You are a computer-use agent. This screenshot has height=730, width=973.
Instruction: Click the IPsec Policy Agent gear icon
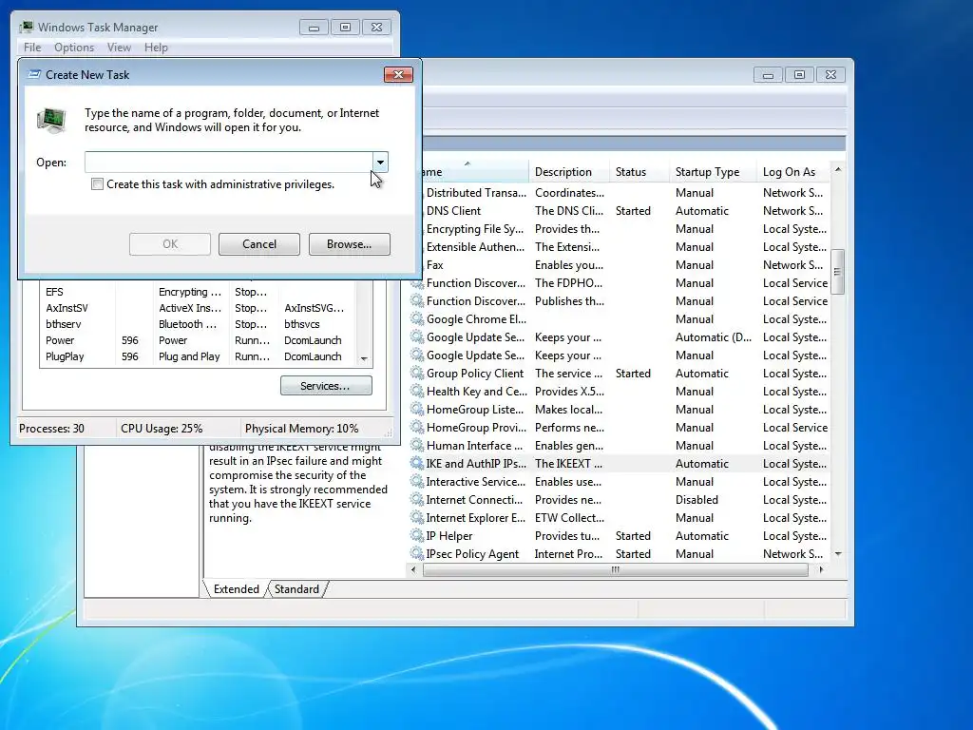[417, 553]
